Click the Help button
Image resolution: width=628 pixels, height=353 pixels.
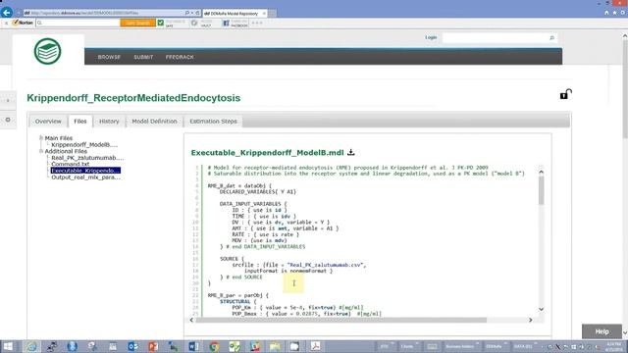point(602,331)
